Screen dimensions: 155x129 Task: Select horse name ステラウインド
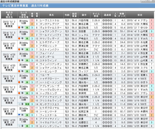pyautogui.click(x=48, y=60)
